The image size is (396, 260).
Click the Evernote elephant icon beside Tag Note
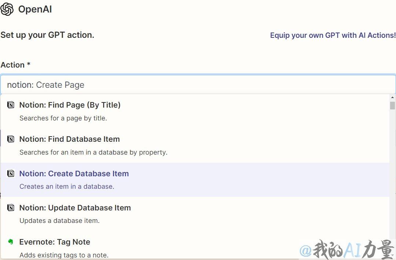click(x=11, y=242)
